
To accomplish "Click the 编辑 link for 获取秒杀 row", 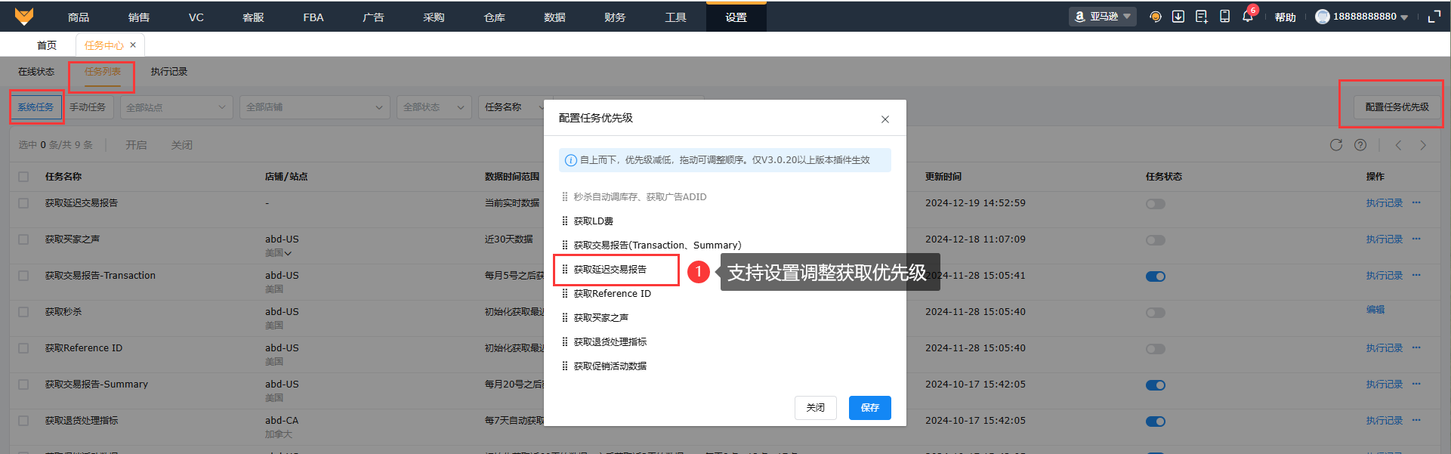I will 1375,310.
